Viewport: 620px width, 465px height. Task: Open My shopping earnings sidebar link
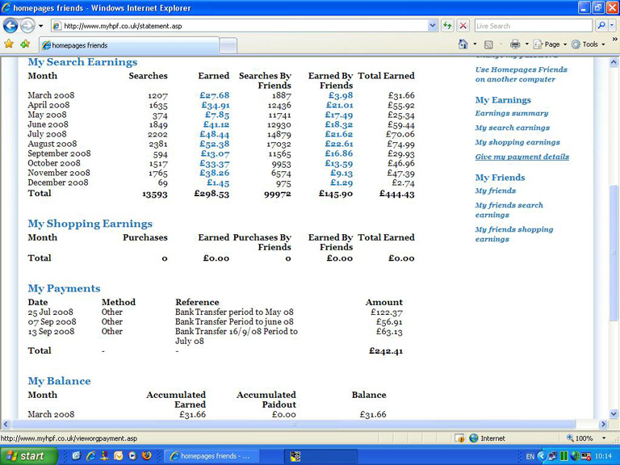tap(517, 142)
